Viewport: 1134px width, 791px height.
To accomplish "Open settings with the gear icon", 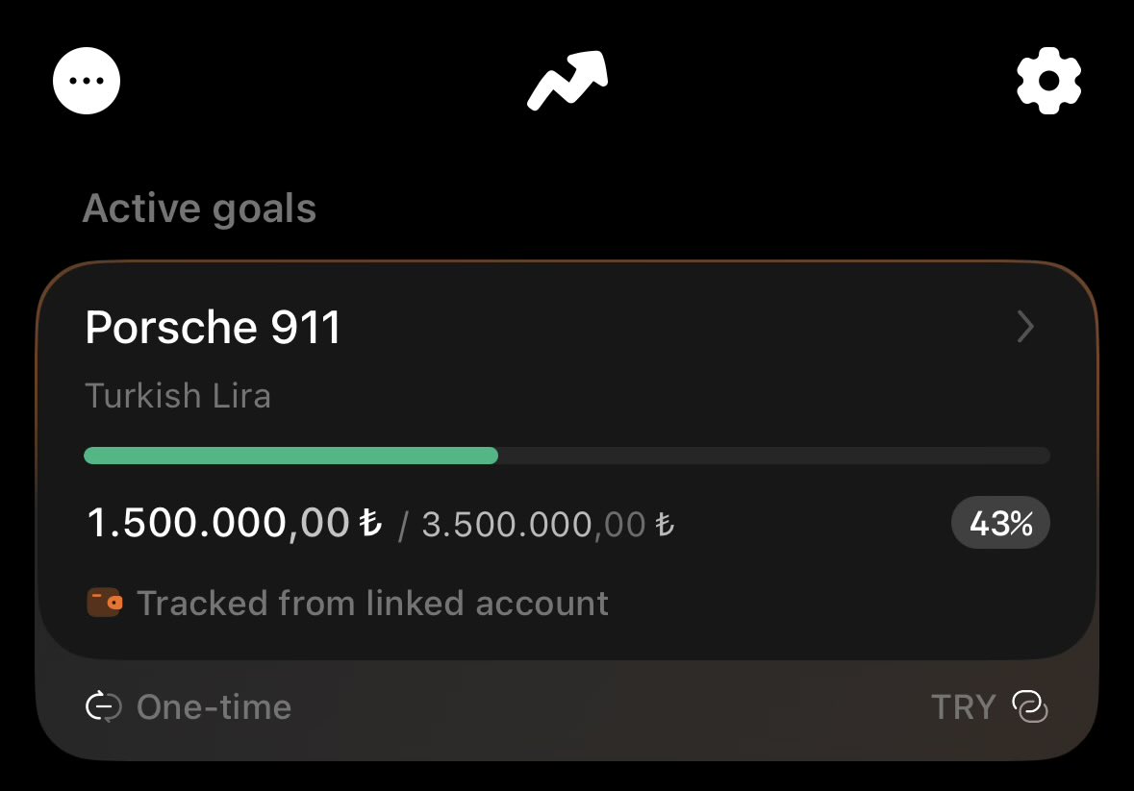I will pos(1048,81).
